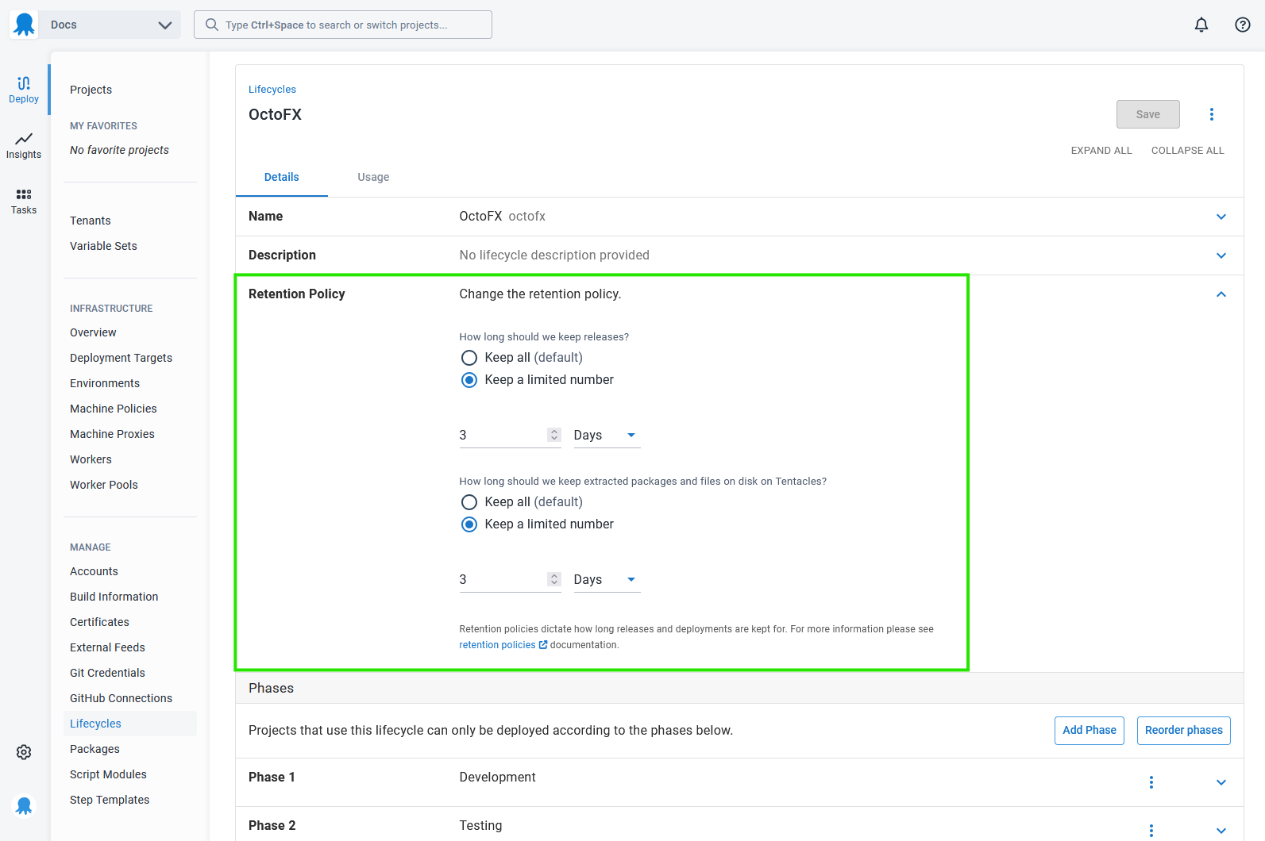Open the Days unit dropdown for releases
1265x841 pixels.
point(607,436)
